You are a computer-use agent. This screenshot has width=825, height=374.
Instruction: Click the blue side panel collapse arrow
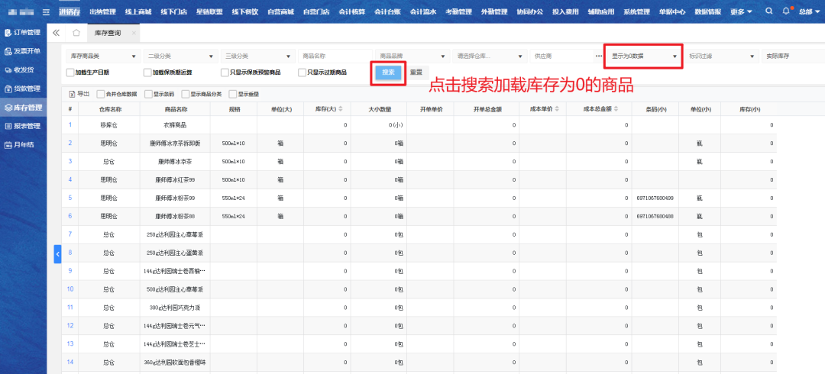pyautogui.click(x=57, y=254)
